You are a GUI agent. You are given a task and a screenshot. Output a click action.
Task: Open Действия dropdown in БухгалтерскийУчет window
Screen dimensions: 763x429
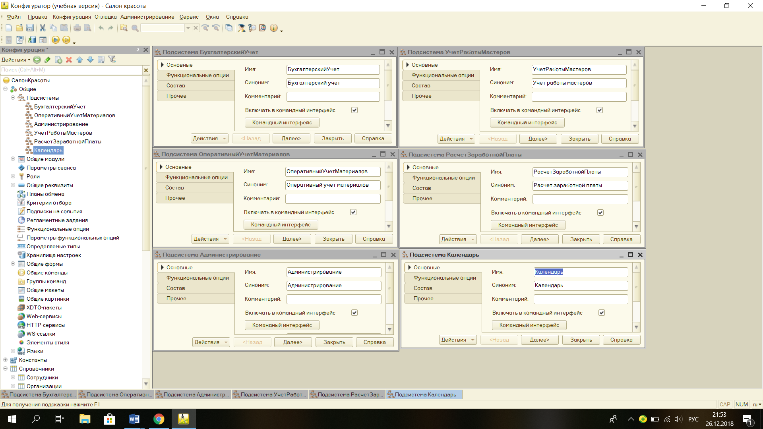tap(209, 138)
